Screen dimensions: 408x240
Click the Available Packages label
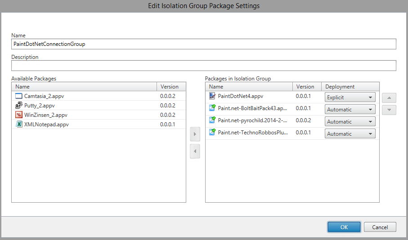click(34, 79)
